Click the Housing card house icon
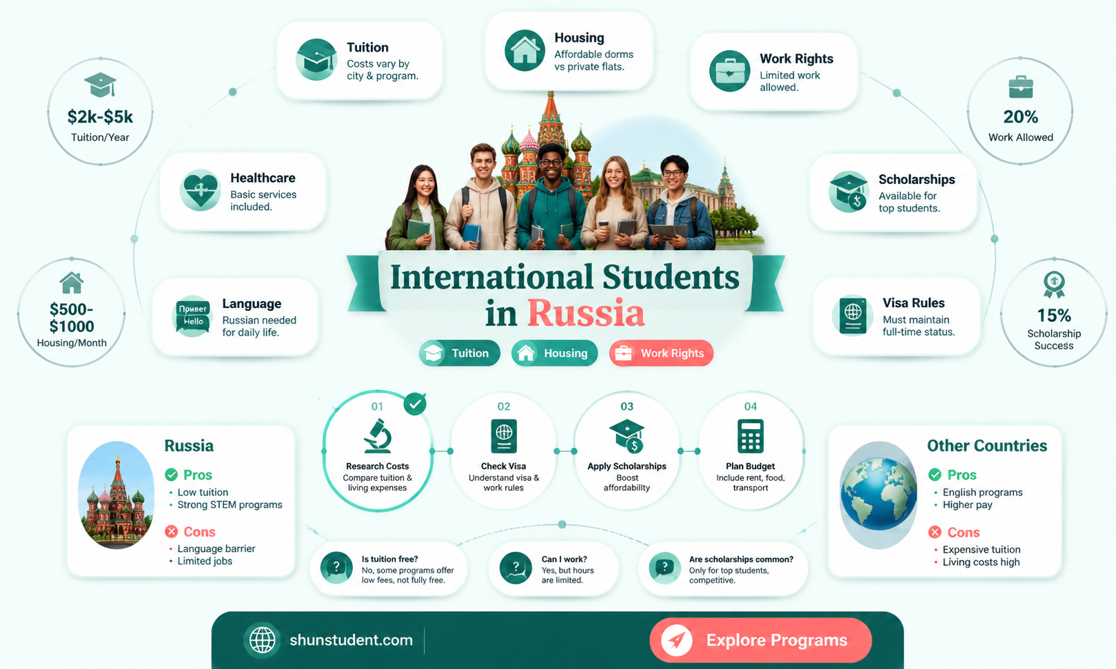 coord(525,50)
